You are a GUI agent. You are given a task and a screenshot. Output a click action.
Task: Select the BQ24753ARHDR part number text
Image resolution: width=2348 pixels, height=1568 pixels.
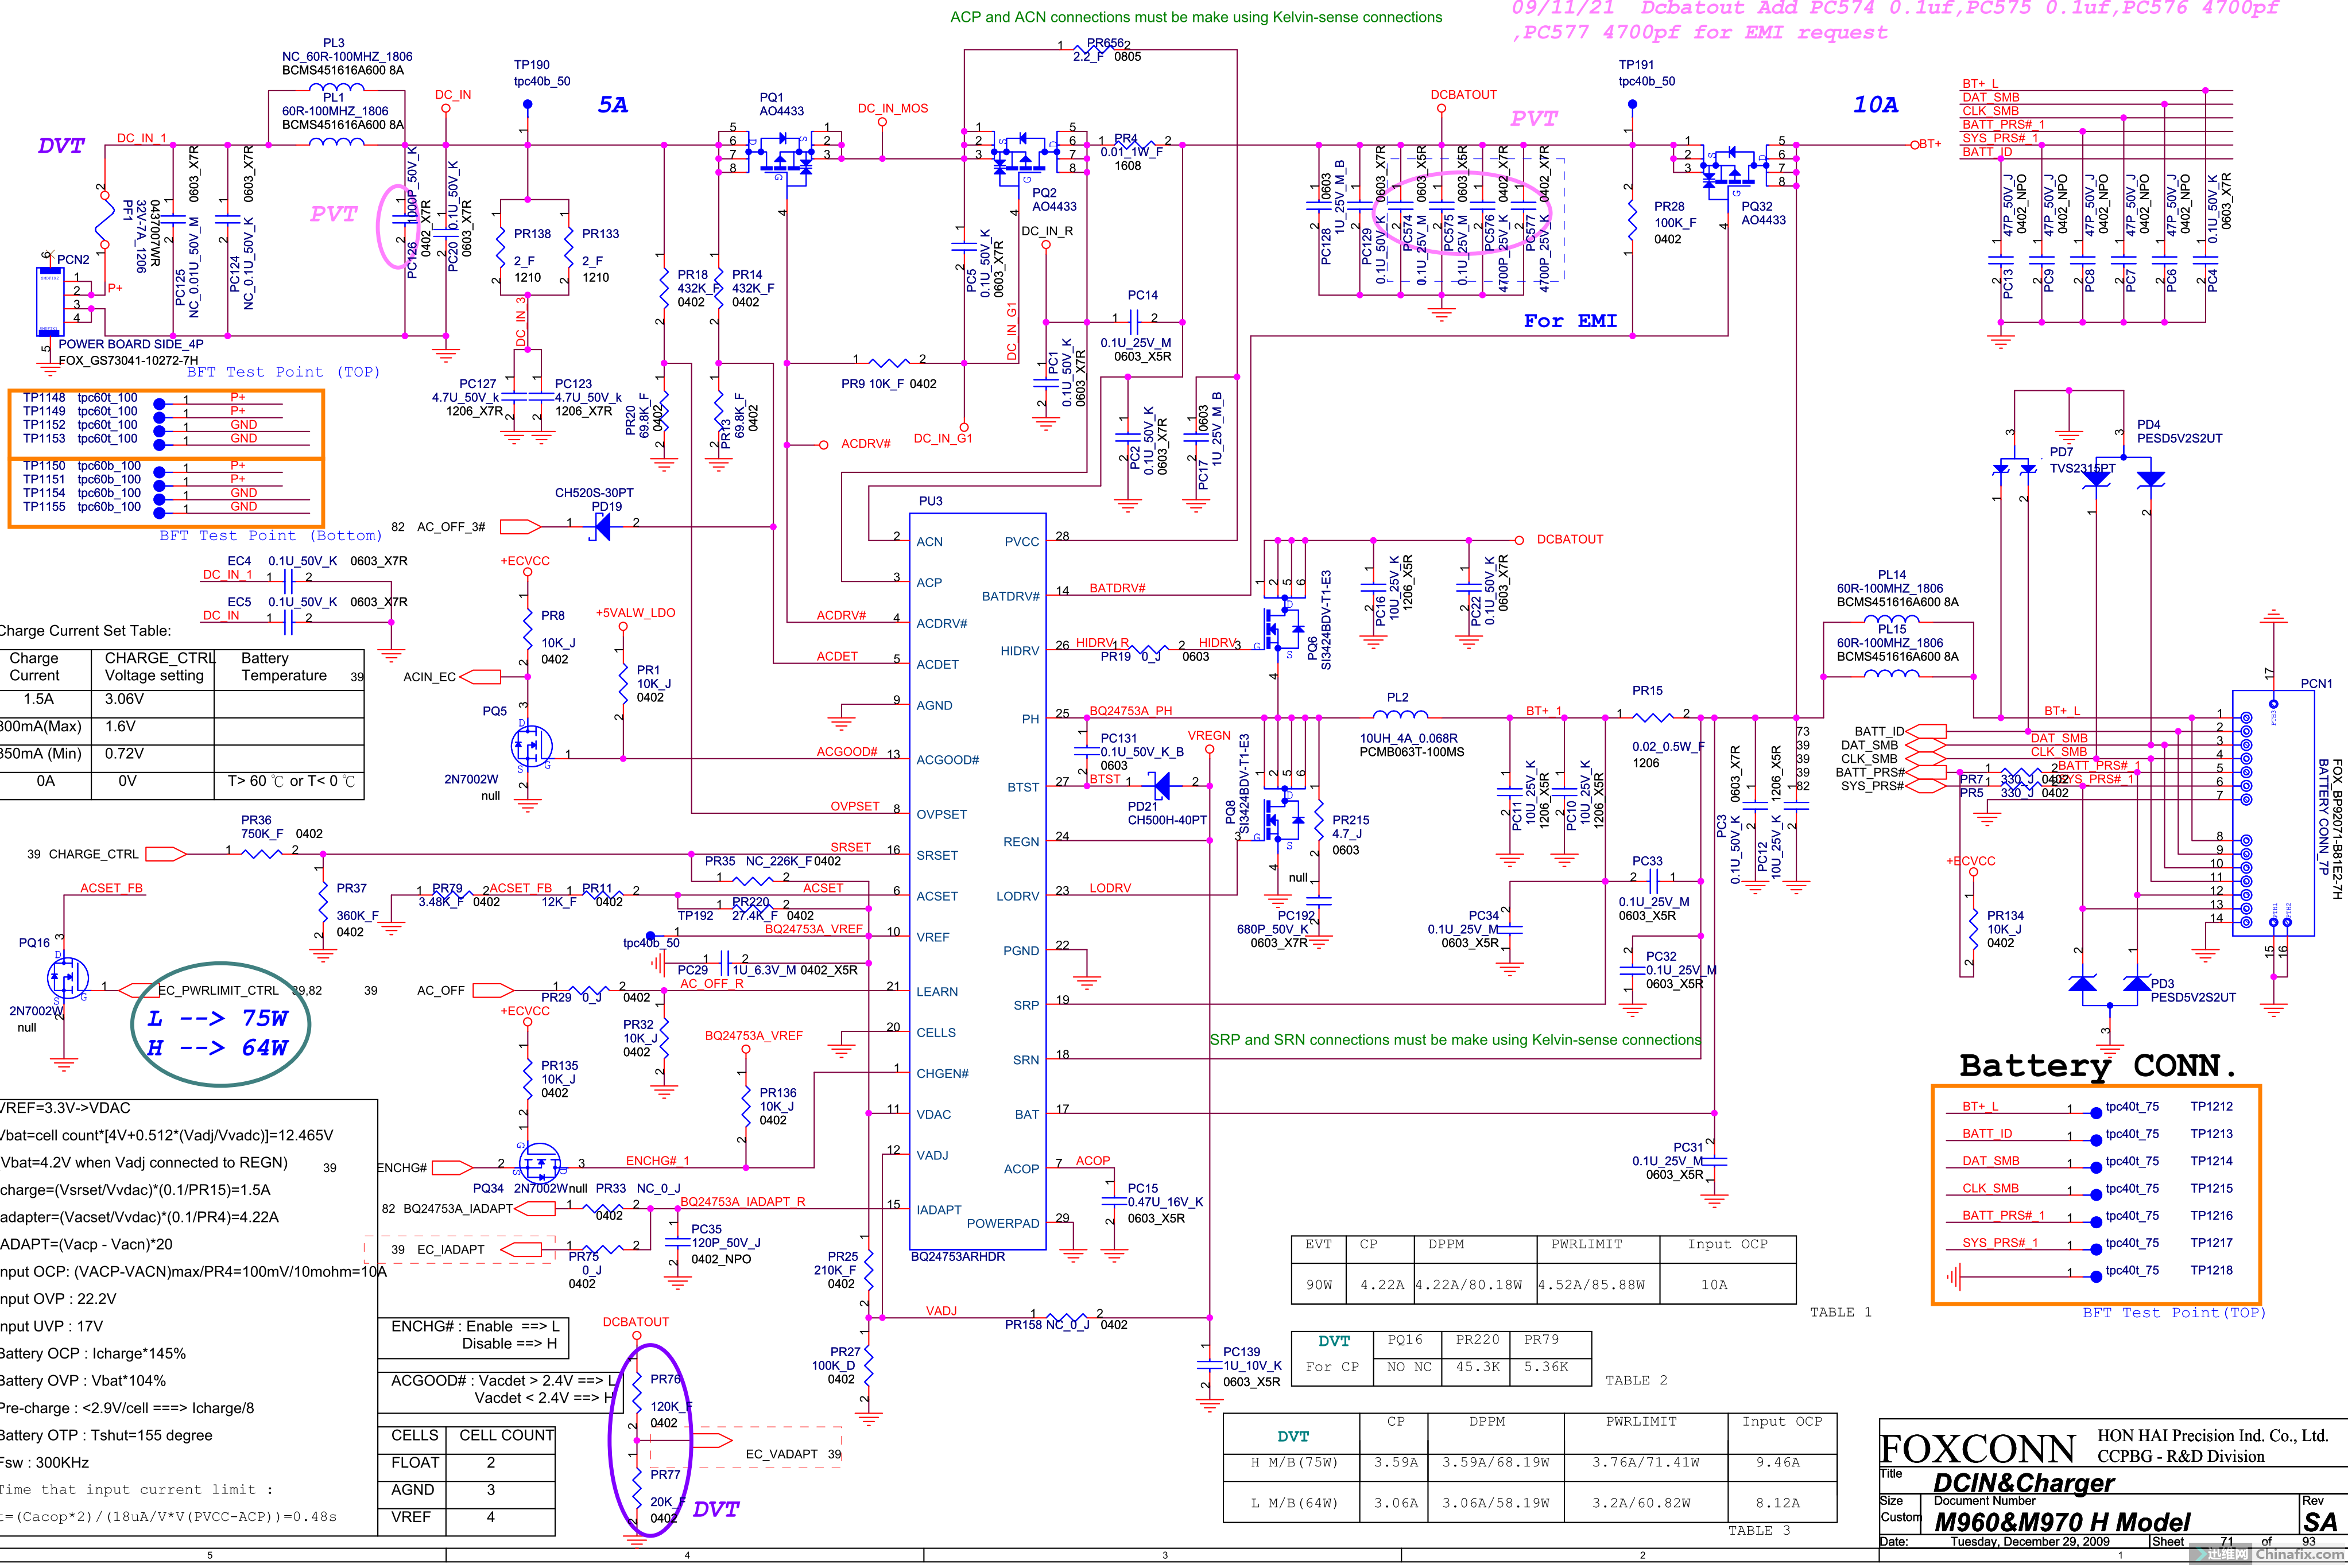pyautogui.click(x=957, y=1256)
